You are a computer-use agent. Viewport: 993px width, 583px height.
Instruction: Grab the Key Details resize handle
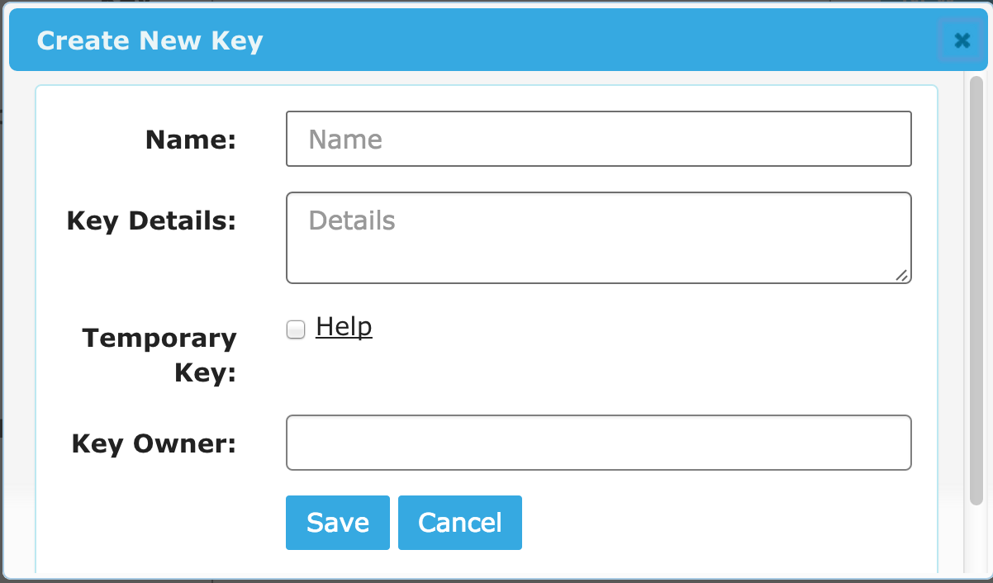902,275
